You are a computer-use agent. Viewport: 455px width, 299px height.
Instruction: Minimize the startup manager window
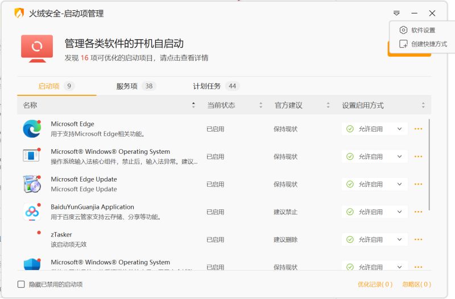[x=415, y=13]
